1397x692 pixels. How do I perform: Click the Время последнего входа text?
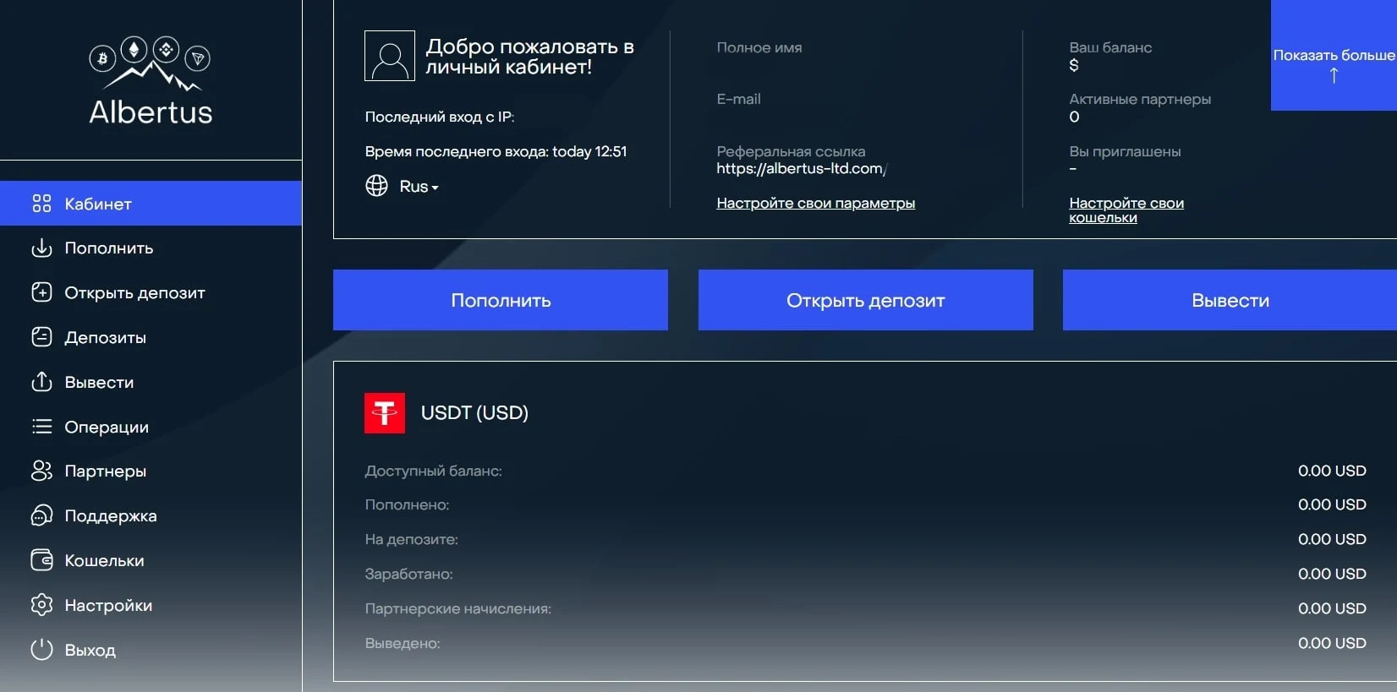tap(496, 152)
